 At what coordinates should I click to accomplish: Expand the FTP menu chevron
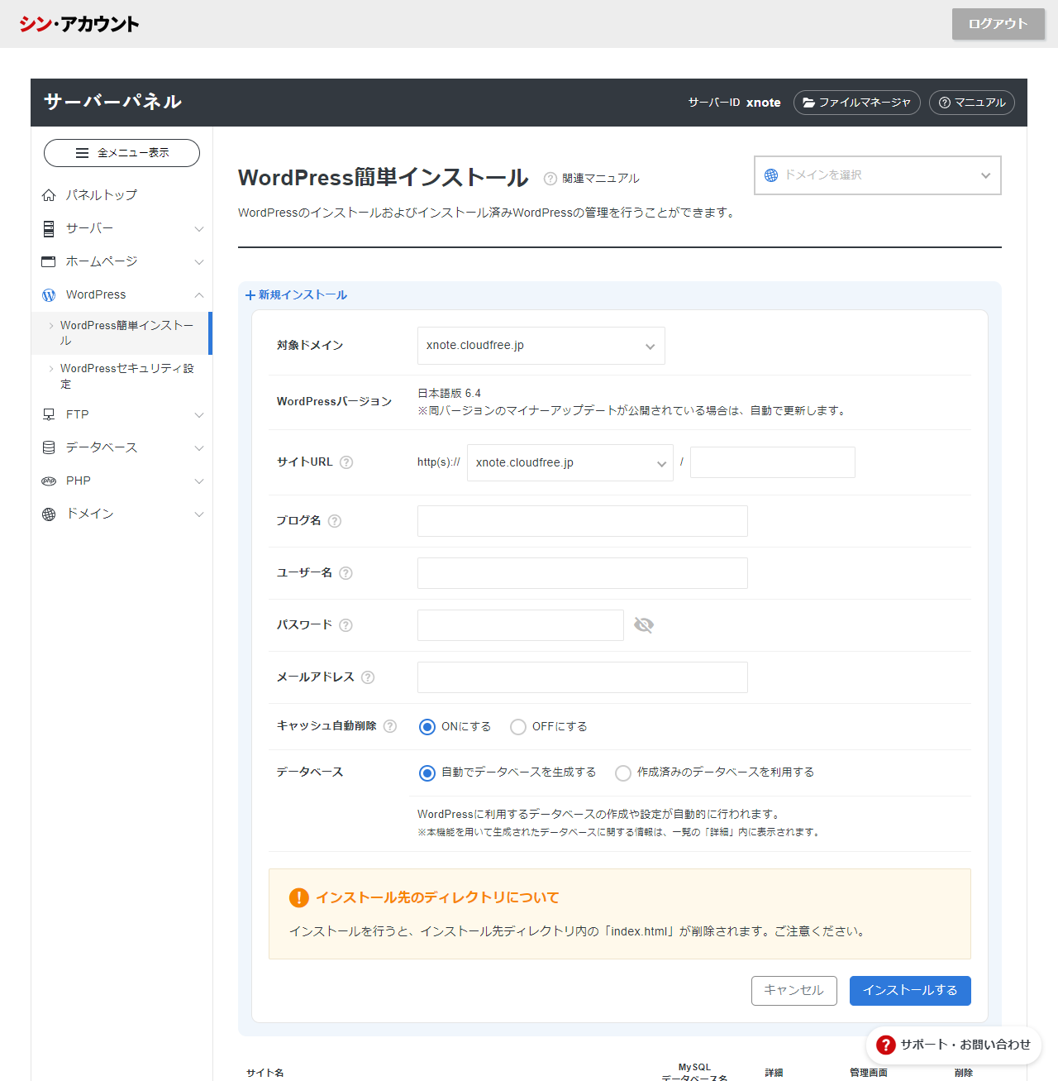[x=199, y=415]
